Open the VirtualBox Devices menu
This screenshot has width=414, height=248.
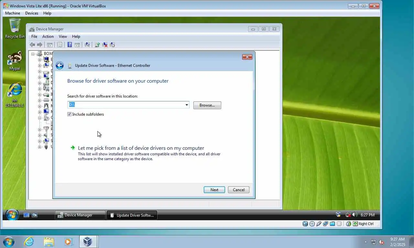[x=31, y=13]
